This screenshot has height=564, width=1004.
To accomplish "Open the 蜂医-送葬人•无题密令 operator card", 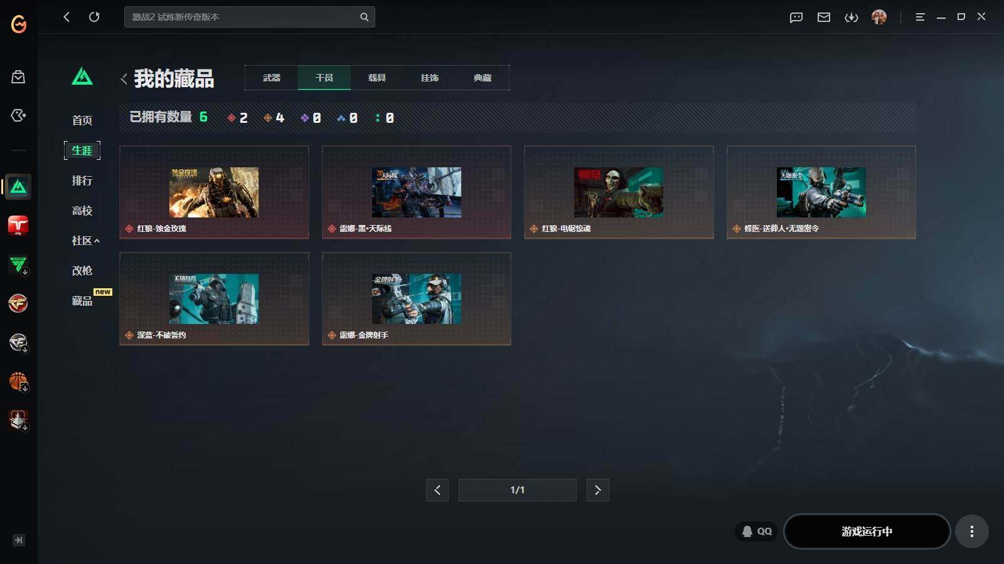I will coord(821,192).
